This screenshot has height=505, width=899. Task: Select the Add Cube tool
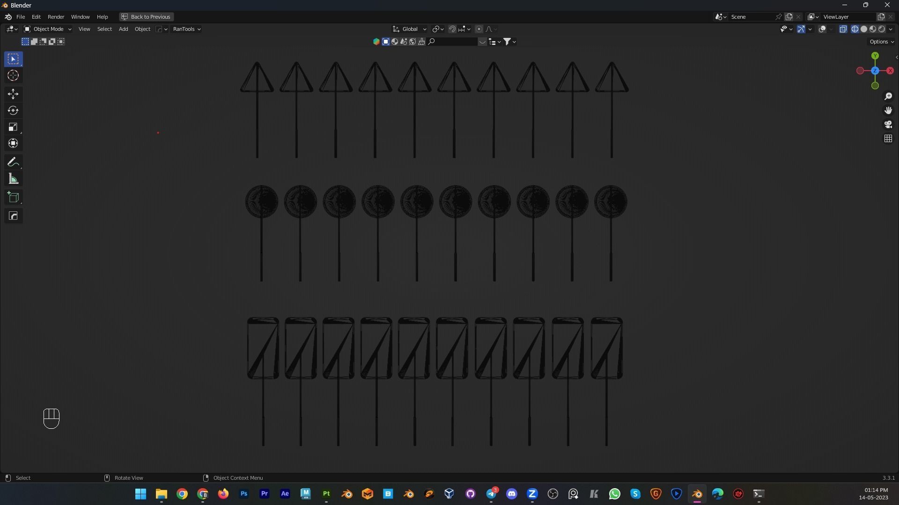coord(13,197)
